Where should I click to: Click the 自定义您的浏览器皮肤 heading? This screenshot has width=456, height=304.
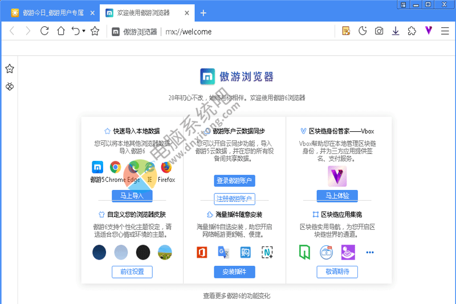136,214
